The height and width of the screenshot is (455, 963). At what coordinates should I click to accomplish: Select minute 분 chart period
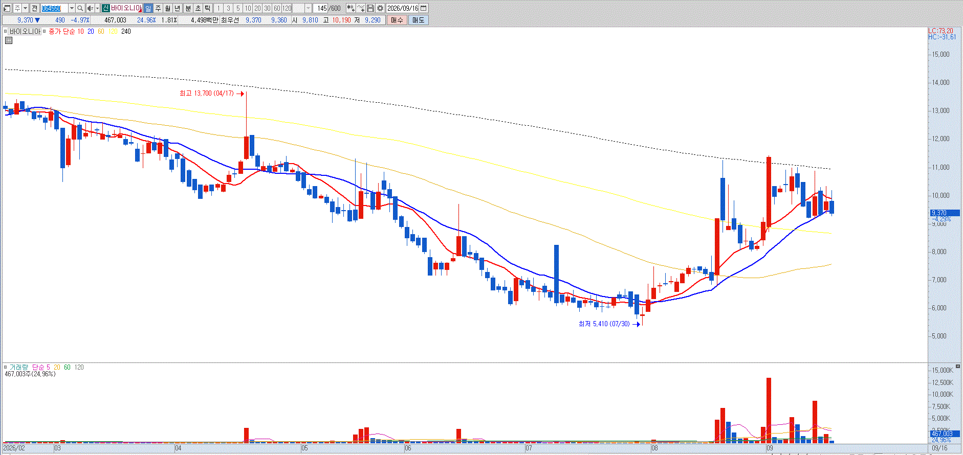188,8
